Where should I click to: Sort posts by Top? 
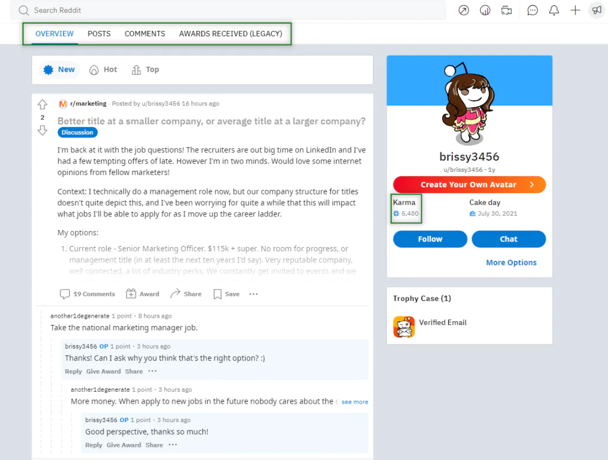point(145,70)
